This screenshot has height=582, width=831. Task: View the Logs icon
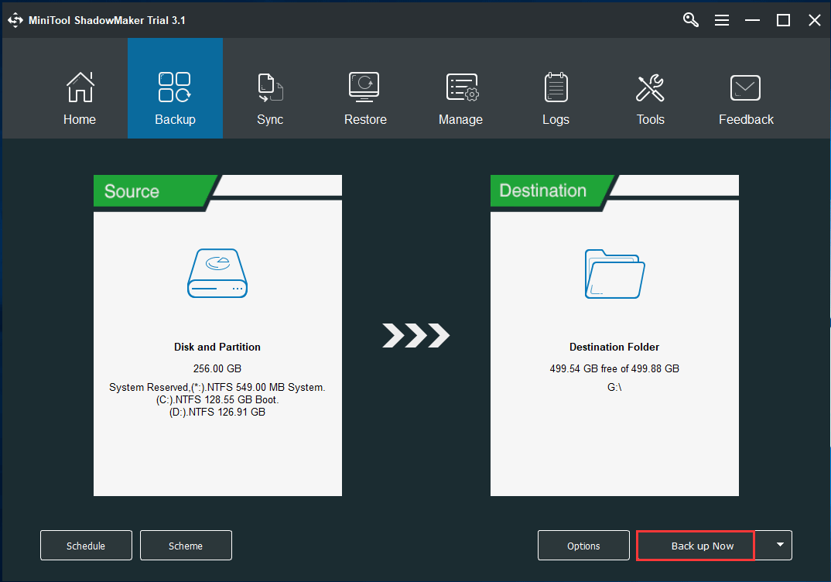coord(555,87)
